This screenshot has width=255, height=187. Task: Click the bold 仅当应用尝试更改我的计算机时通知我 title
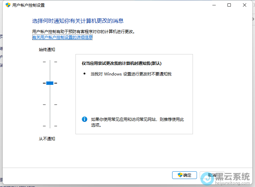[x=122, y=63]
